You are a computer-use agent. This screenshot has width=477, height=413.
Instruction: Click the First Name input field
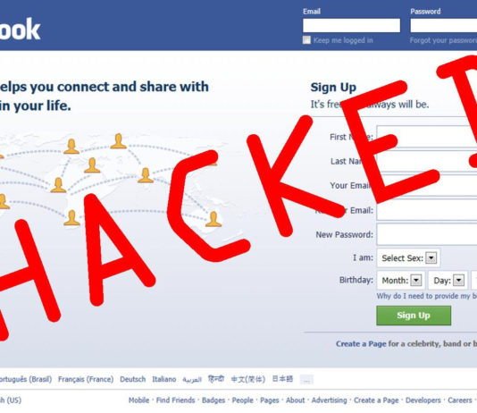(x=427, y=137)
